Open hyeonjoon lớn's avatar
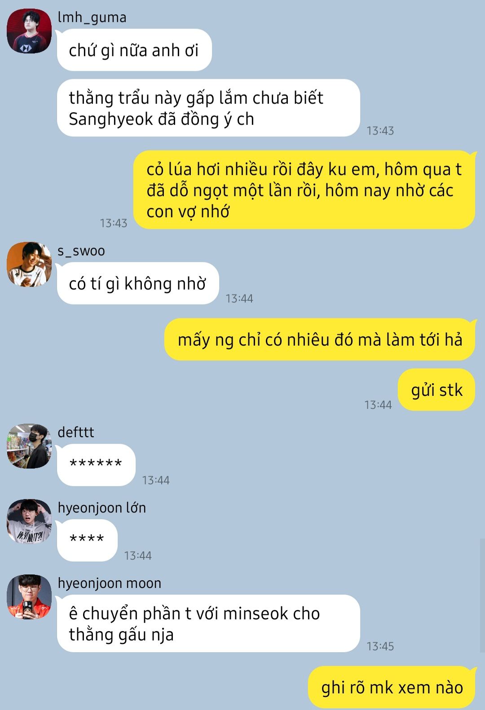This screenshot has width=485, height=710. click(x=29, y=522)
